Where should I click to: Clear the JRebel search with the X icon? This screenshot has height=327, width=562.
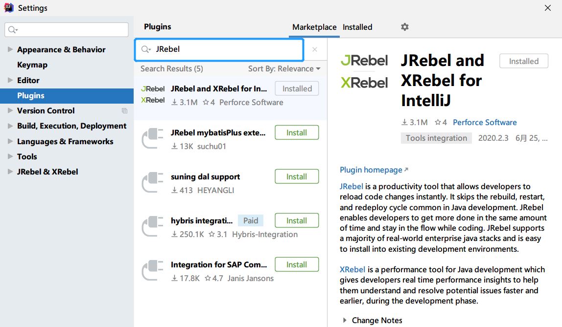pos(314,49)
